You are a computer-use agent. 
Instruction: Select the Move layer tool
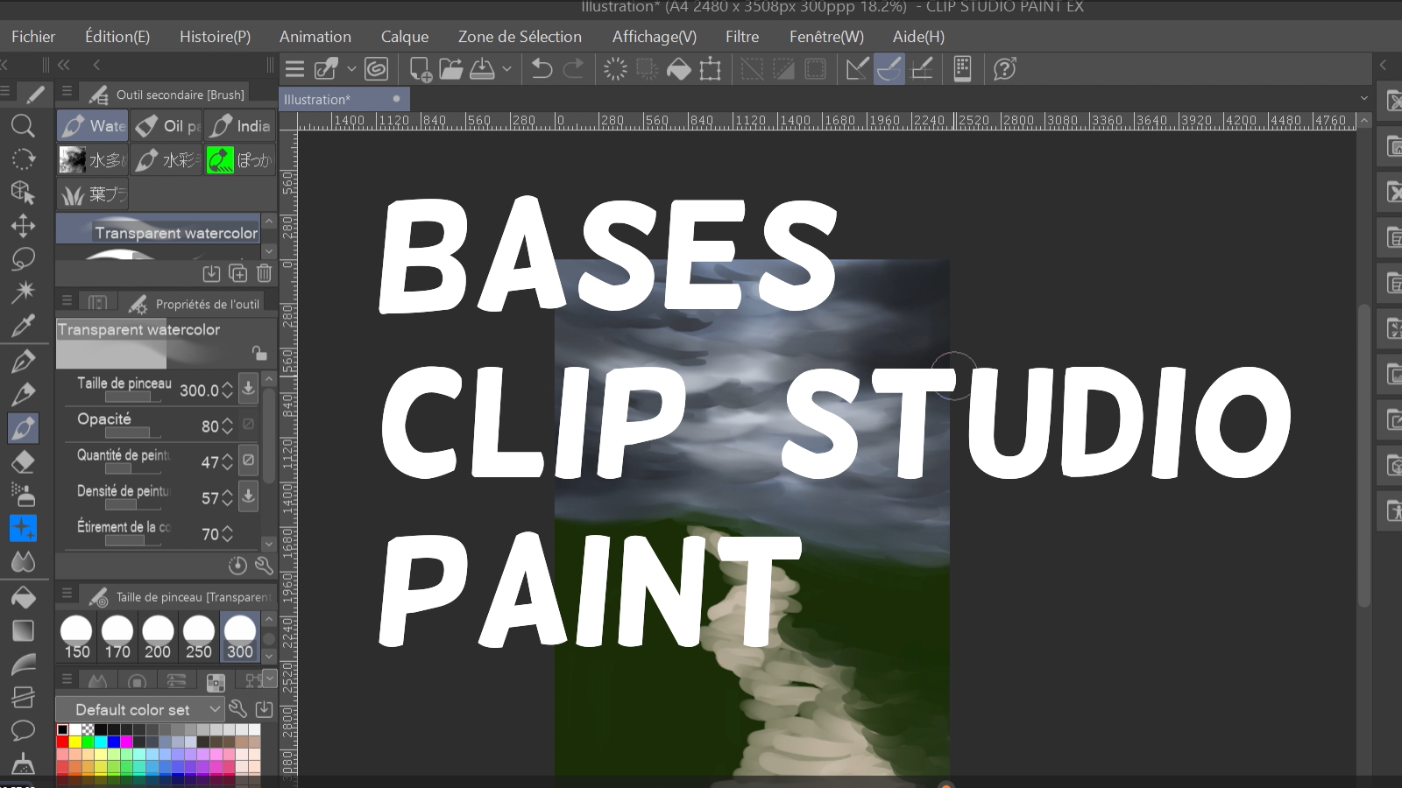point(23,226)
